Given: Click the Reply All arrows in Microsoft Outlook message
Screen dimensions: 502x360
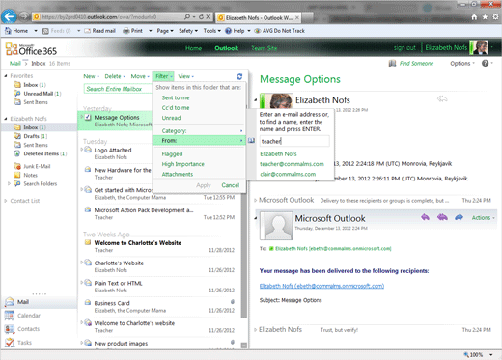Looking at the screenshot, I should pos(442,217).
